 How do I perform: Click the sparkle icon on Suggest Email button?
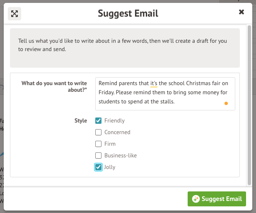click(x=196, y=199)
